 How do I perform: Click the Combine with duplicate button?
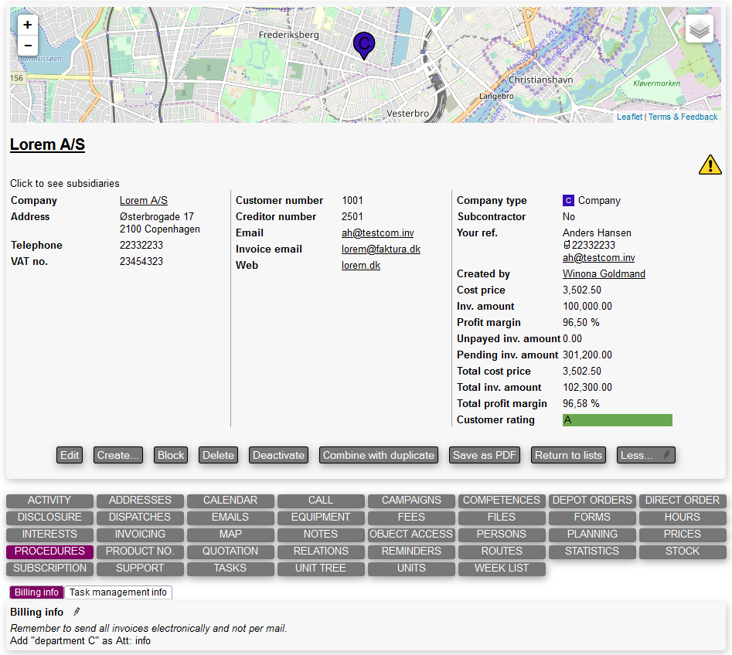[378, 455]
